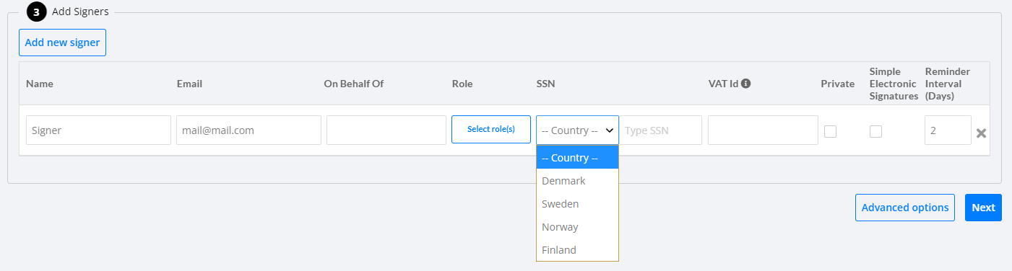This screenshot has width=1012, height=271.
Task: Click the 'Add Signers' section heading
Action: [80, 12]
